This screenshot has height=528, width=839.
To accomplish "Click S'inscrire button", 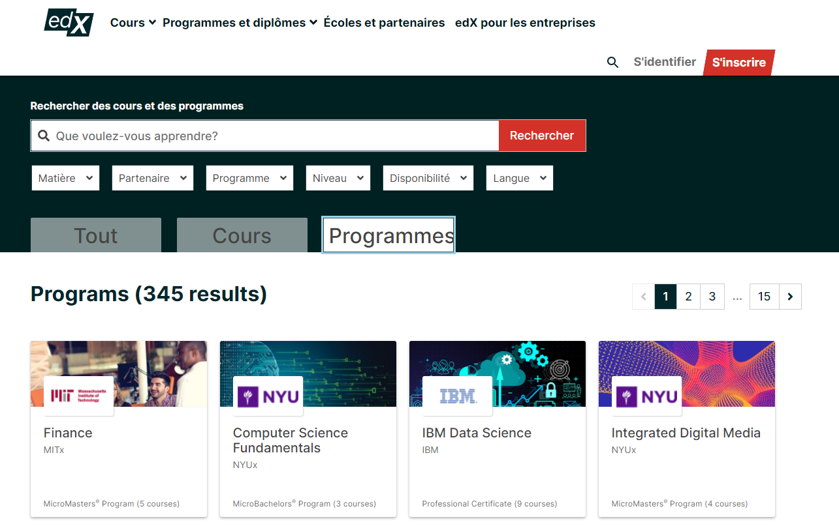I will click(x=739, y=63).
